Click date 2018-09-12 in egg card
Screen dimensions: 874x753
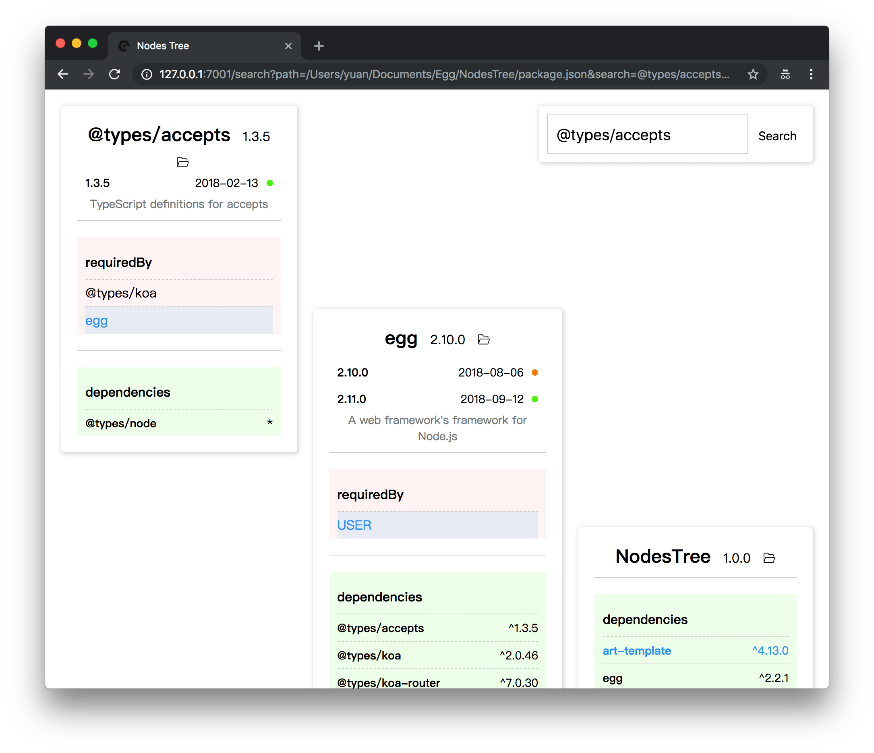[x=491, y=399]
